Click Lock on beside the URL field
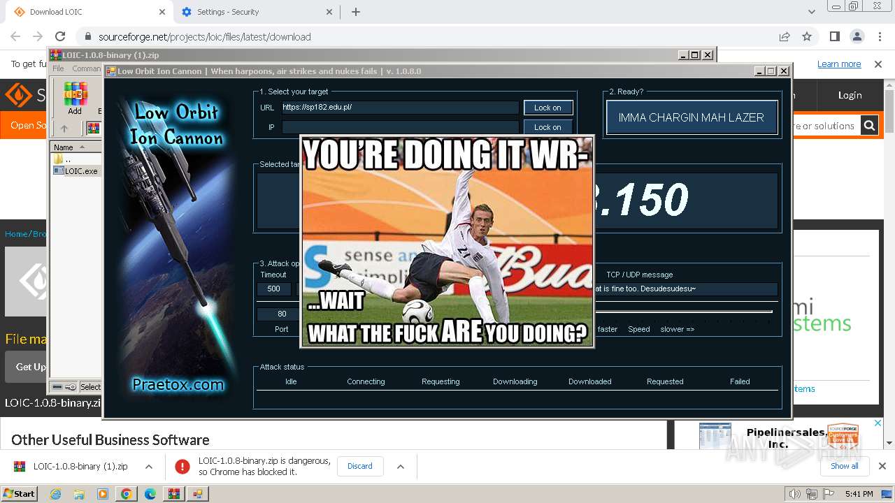Image resolution: width=895 pixels, height=503 pixels. pos(547,108)
